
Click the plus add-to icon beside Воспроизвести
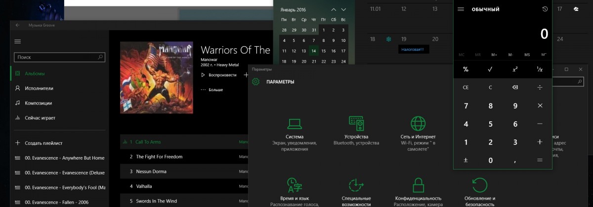click(246, 75)
